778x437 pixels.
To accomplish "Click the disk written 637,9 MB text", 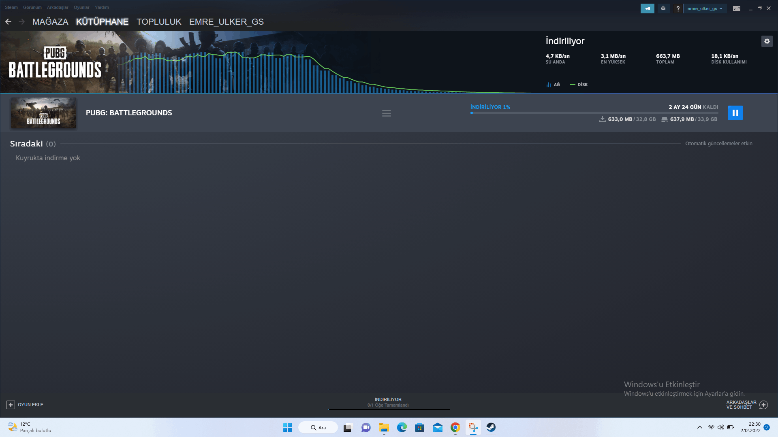I will [682, 119].
